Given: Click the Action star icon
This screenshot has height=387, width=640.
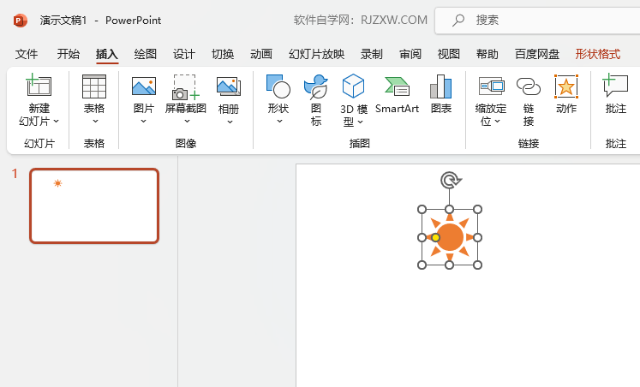Looking at the screenshot, I should click(566, 86).
